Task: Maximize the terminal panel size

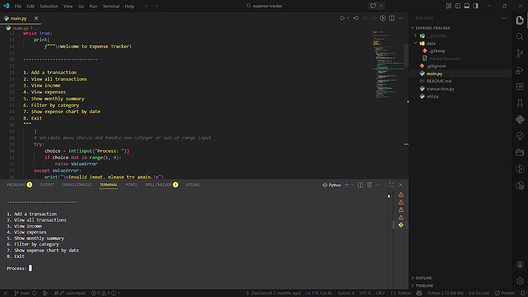Action: click(391, 185)
